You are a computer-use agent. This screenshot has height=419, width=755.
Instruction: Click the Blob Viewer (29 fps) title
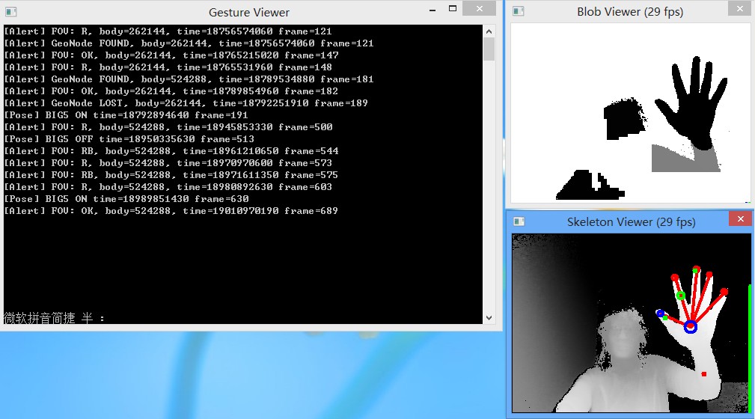coord(630,12)
